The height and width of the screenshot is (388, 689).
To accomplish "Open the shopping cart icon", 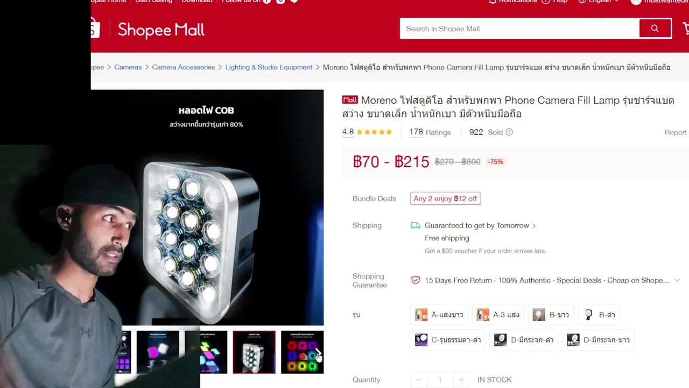I will pos(686,29).
